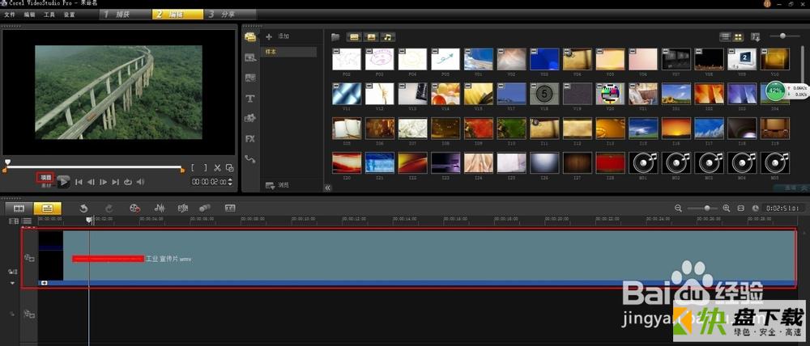Toggle audio files filter in library
The width and height of the screenshot is (810, 346).
tap(387, 37)
